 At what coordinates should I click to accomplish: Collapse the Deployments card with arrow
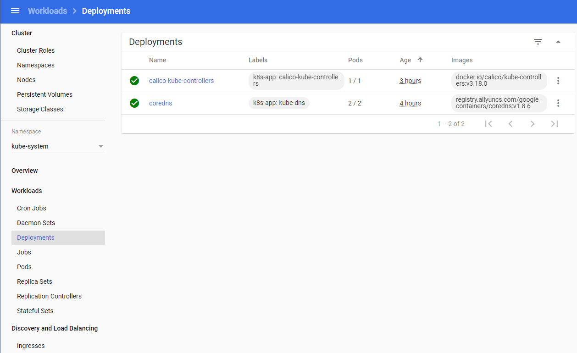pos(558,42)
